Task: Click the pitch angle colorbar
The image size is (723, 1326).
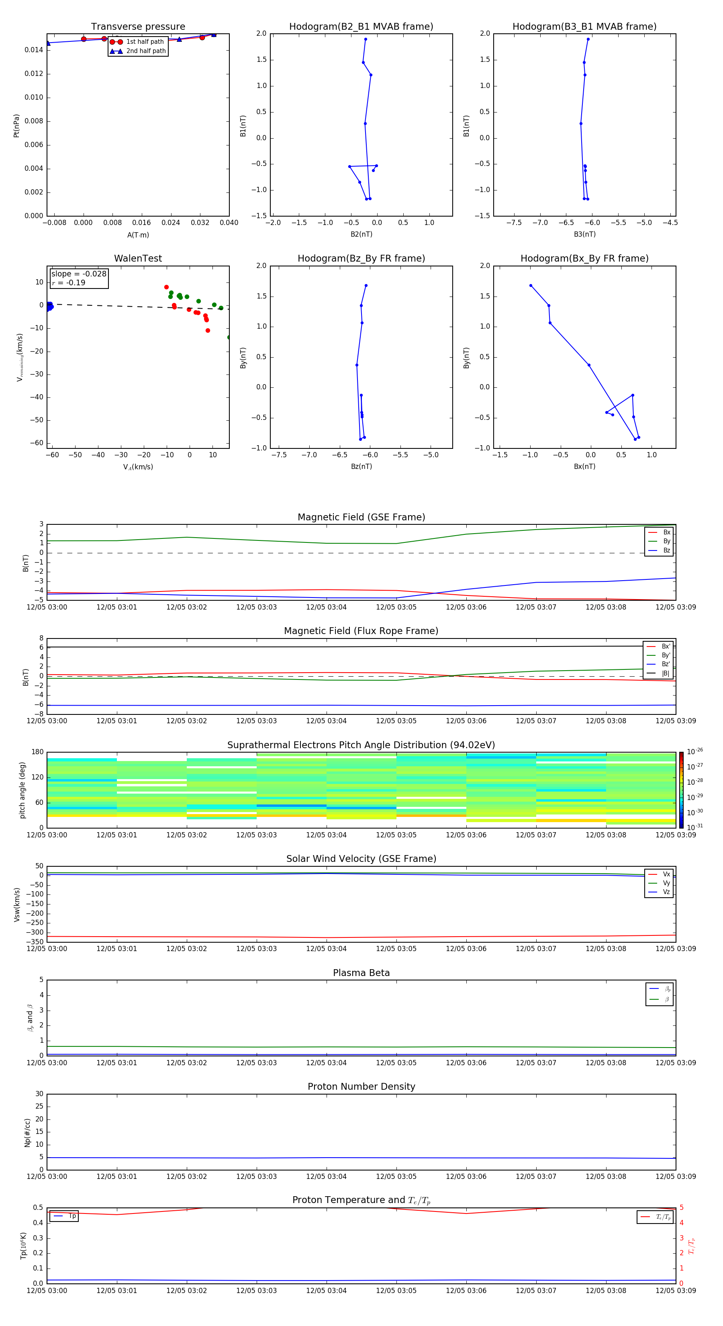Action: click(681, 790)
